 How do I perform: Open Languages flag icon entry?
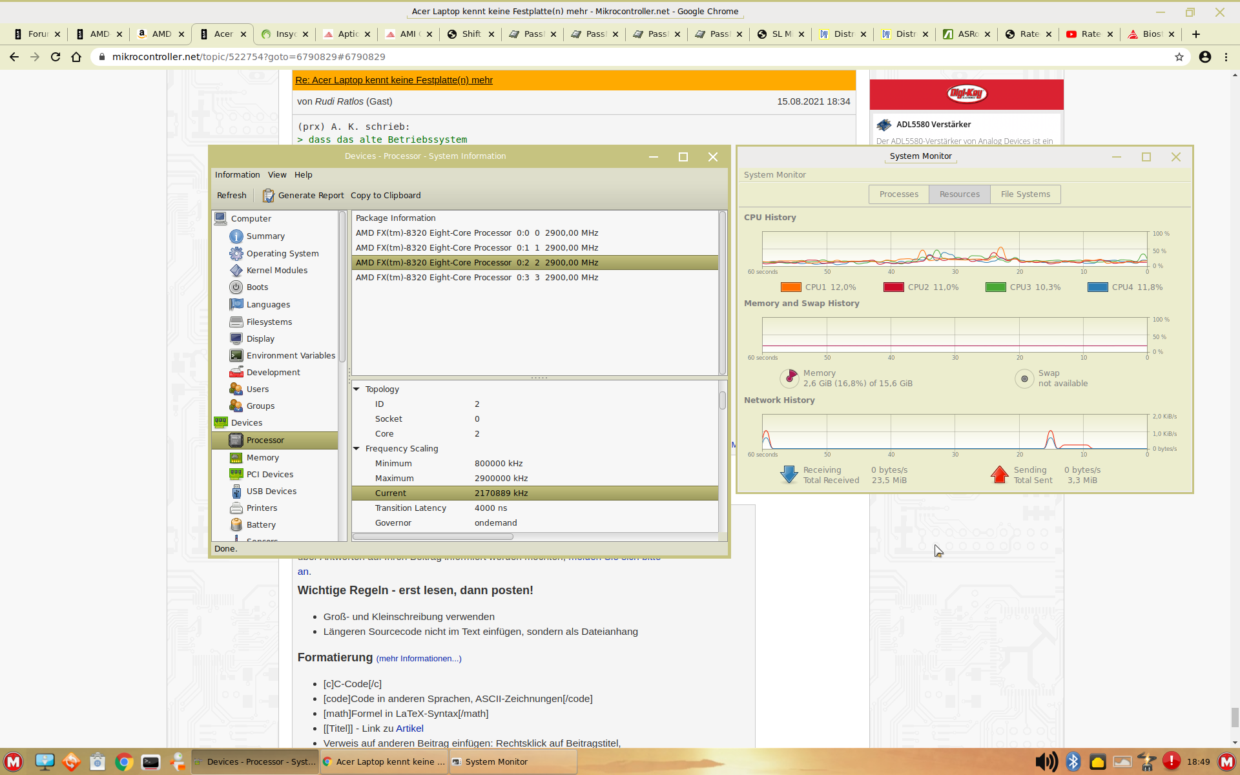click(x=236, y=305)
